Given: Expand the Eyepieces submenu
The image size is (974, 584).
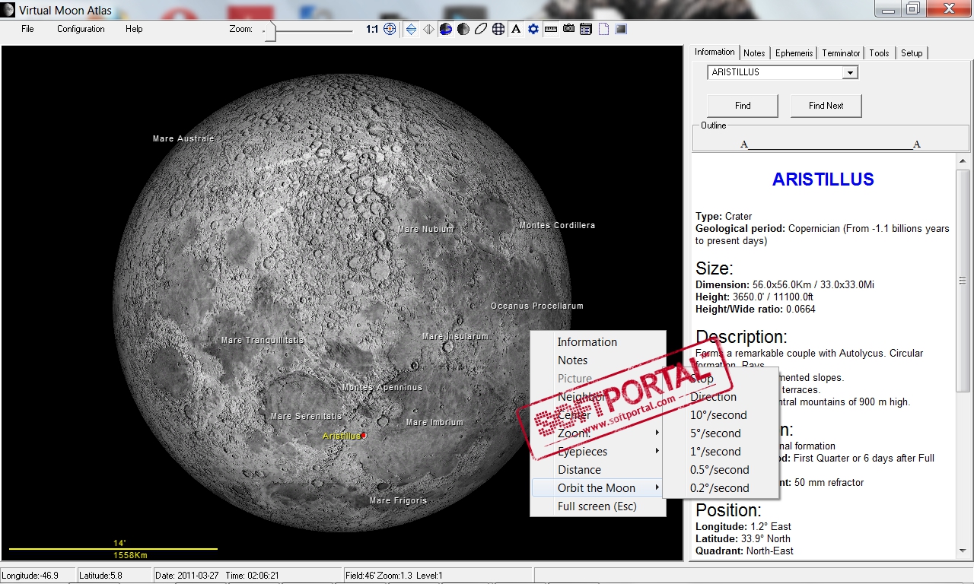Looking at the screenshot, I should pos(598,452).
